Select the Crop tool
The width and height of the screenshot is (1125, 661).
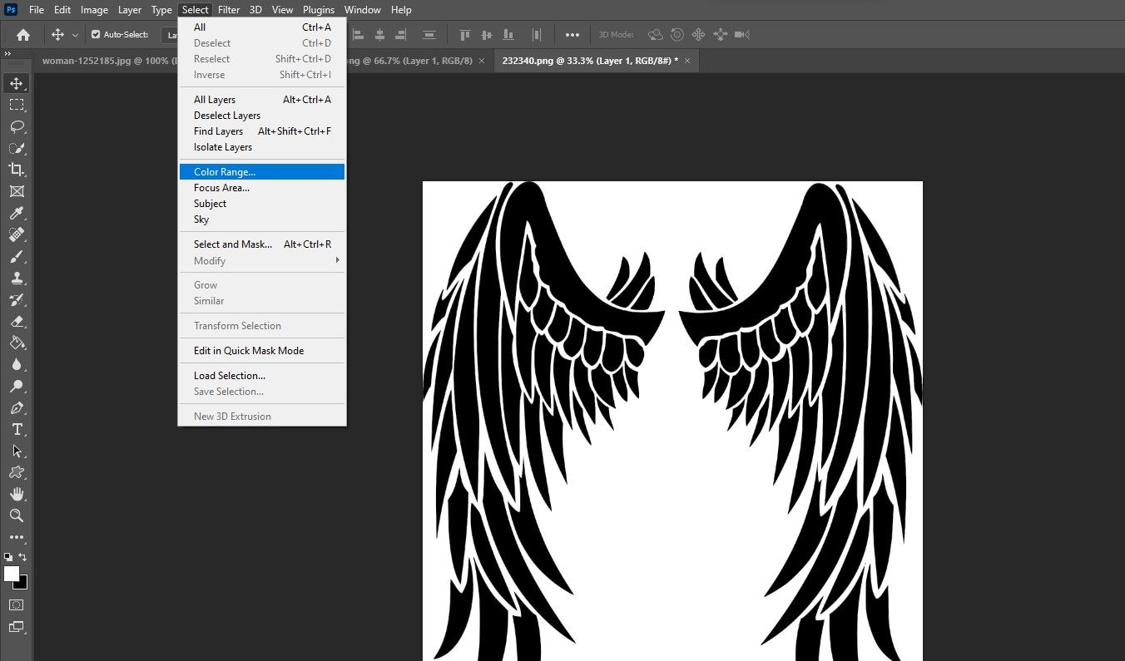tap(17, 170)
